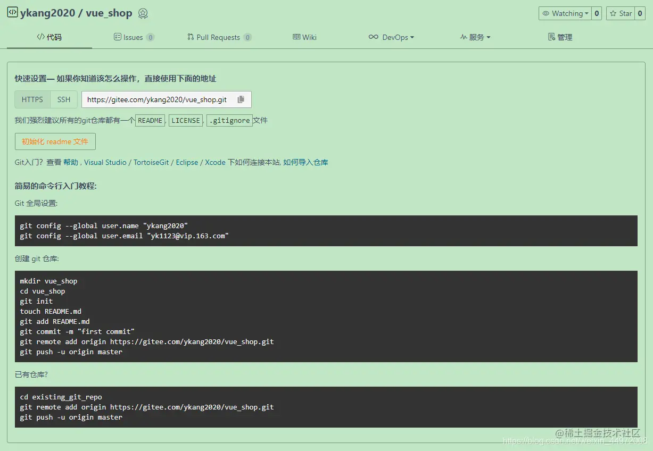This screenshot has height=451, width=653.
Task: Click vue_shop repository name in the title
Action: click(x=109, y=13)
